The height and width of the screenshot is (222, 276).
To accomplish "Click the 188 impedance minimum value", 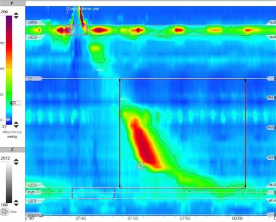I will click(3, 205).
